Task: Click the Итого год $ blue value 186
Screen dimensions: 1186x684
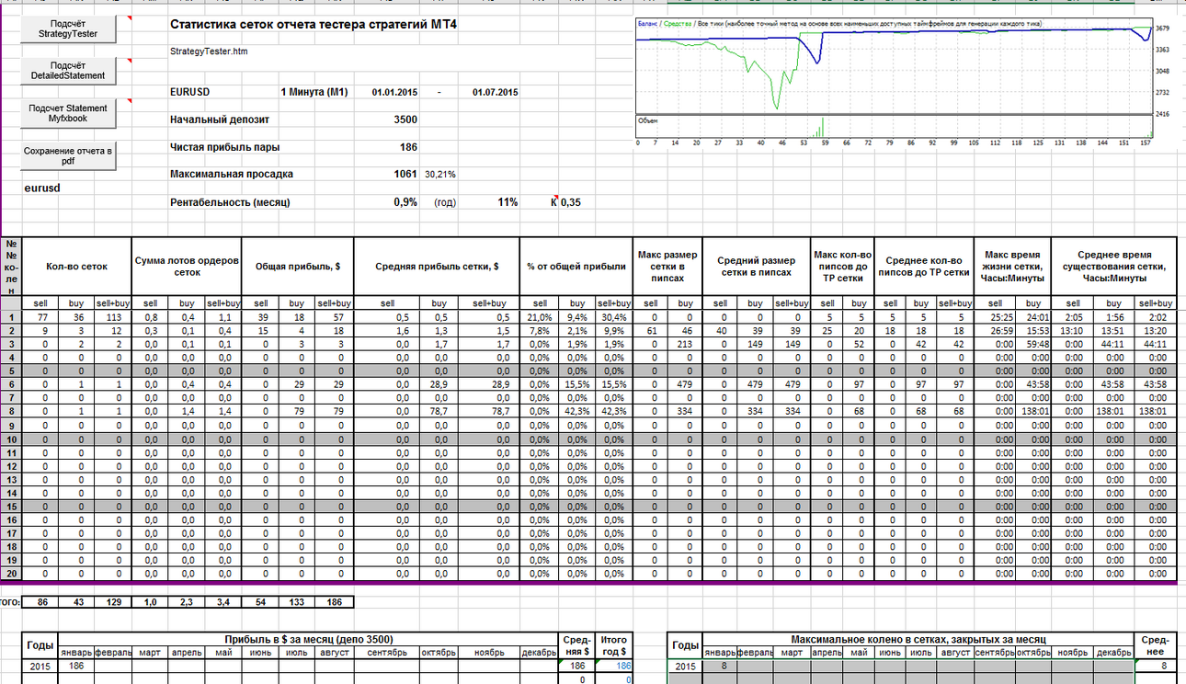Action: click(x=613, y=666)
